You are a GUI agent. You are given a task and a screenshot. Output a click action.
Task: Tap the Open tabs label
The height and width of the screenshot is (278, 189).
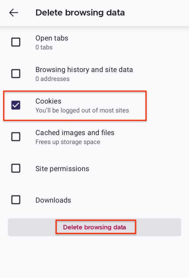(52, 38)
